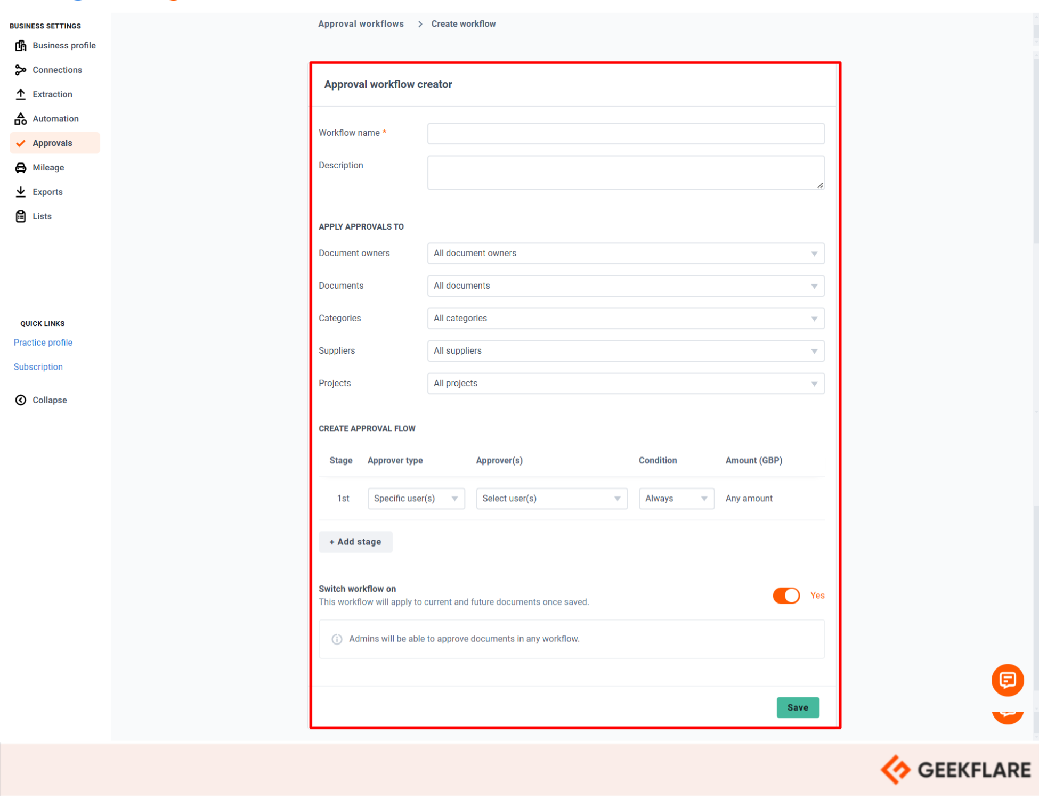Click the Lists clipboard icon

pos(21,216)
